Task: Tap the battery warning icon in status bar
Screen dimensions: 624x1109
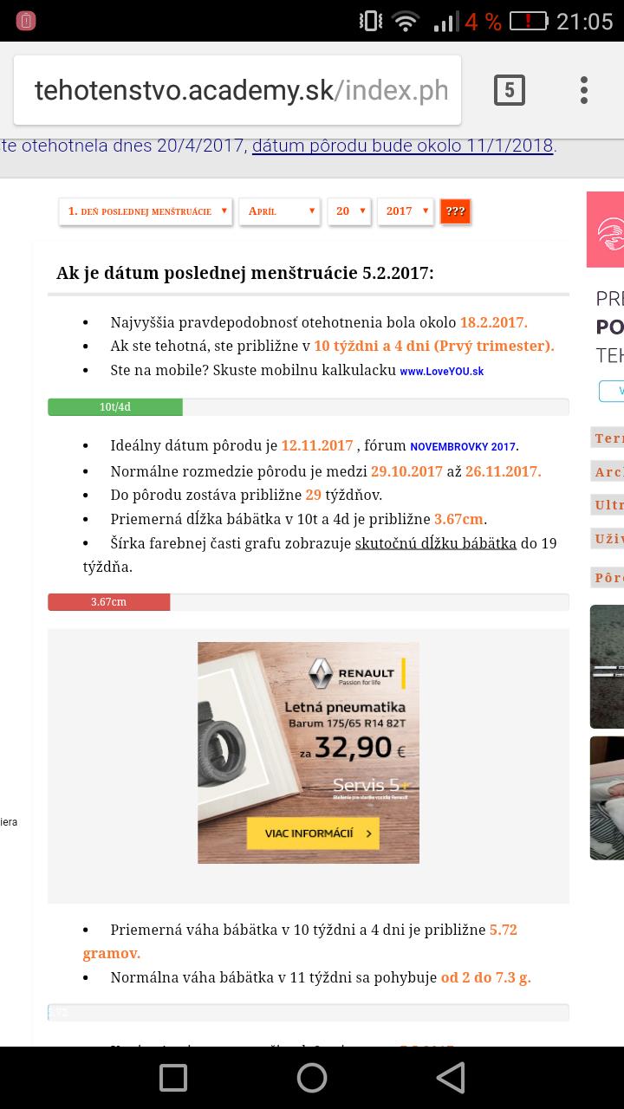Action: click(x=529, y=22)
